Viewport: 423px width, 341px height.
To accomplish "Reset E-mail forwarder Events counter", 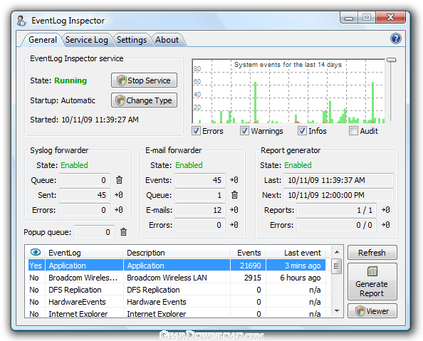I will click(x=234, y=180).
